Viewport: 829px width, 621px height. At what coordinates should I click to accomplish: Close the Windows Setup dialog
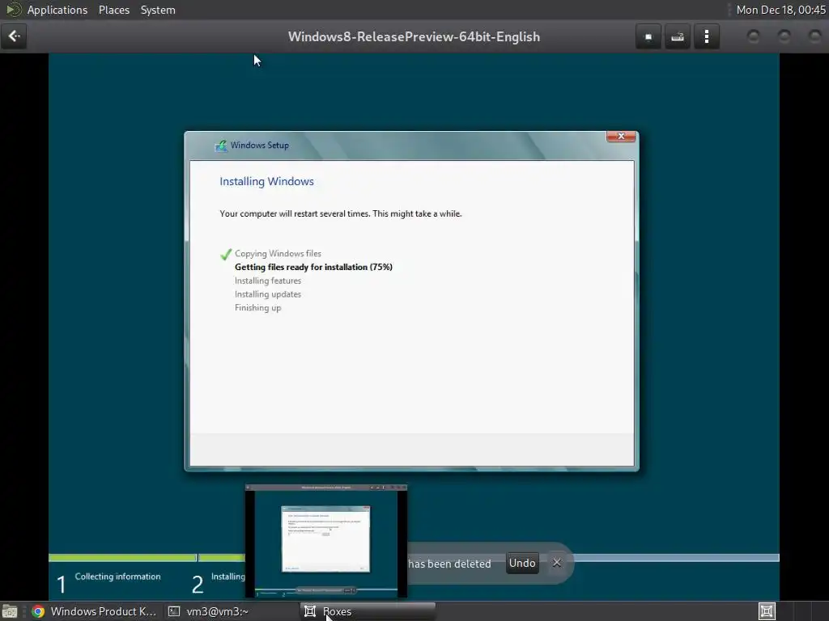pos(621,136)
